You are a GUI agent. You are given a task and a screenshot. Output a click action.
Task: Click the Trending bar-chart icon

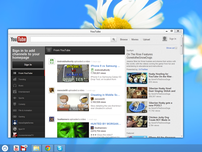pyautogui.click(x=15, y=79)
